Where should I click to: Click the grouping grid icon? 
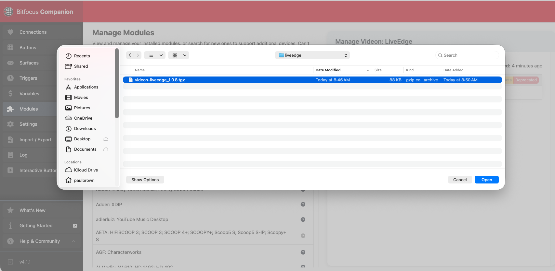pos(175,55)
